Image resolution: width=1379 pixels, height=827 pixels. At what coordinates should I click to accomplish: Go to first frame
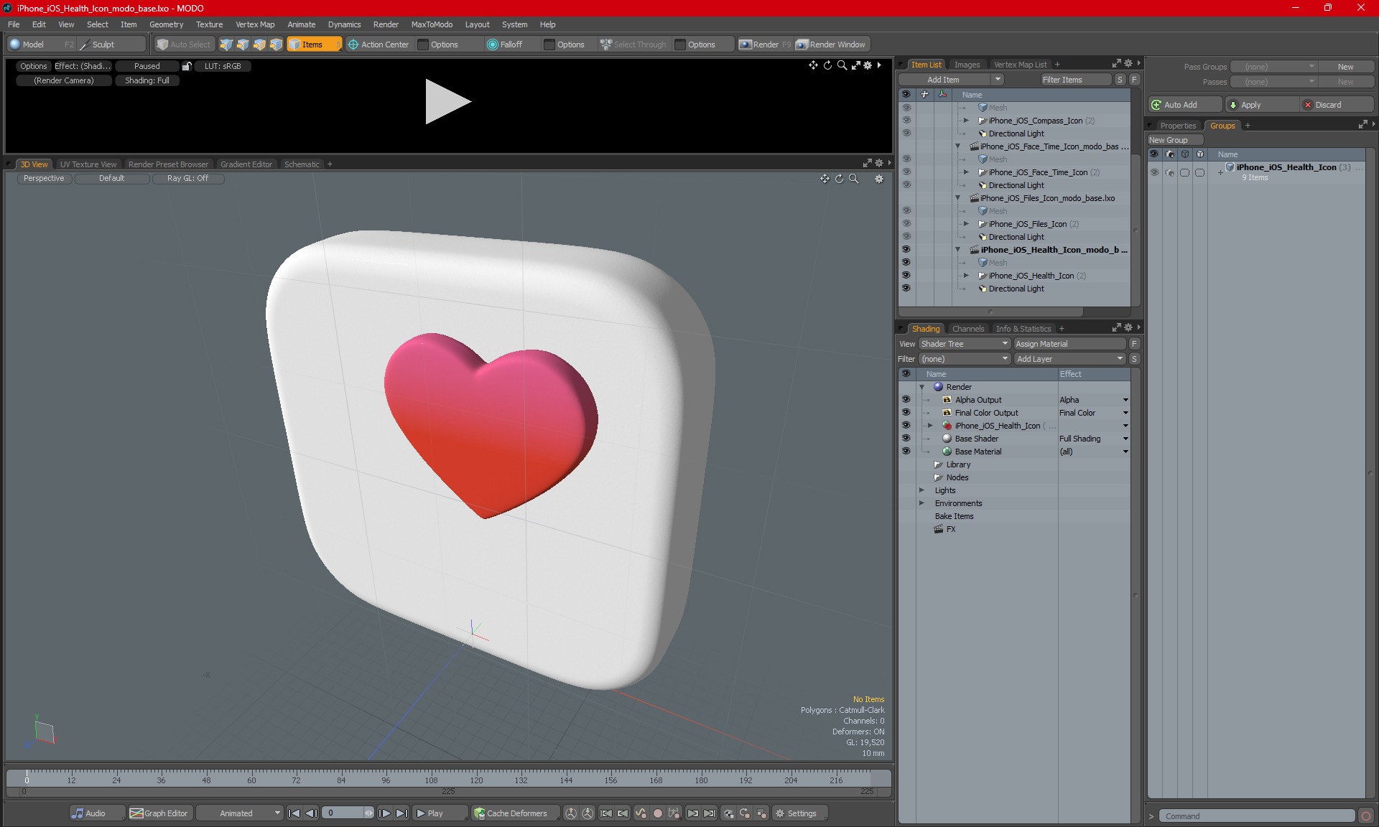click(294, 813)
